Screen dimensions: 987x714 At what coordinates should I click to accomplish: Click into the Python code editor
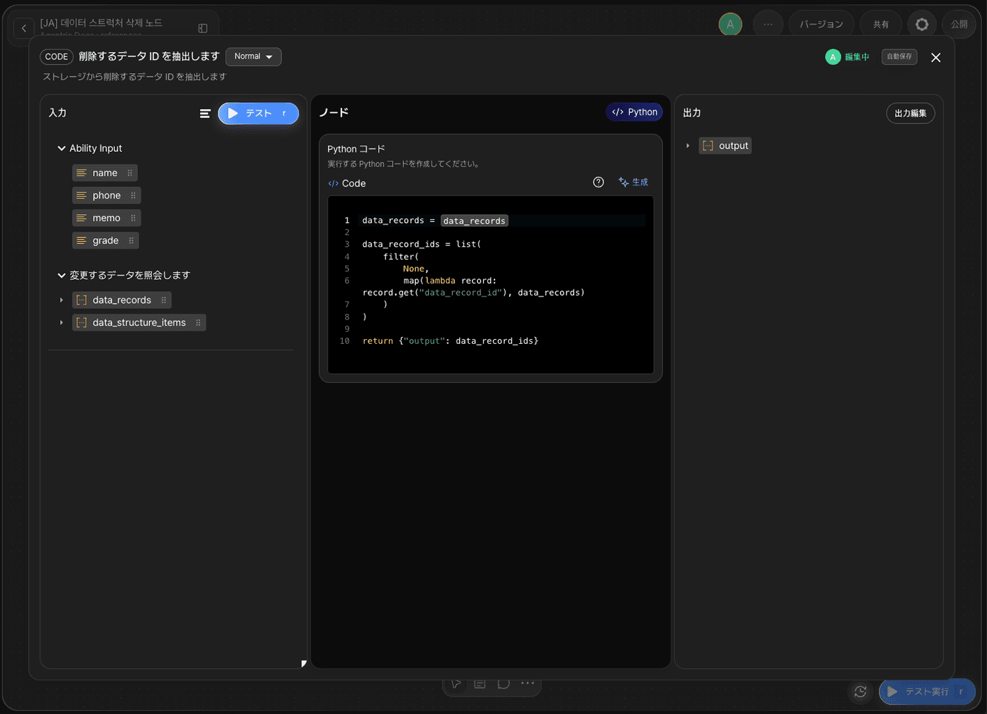coord(491,284)
